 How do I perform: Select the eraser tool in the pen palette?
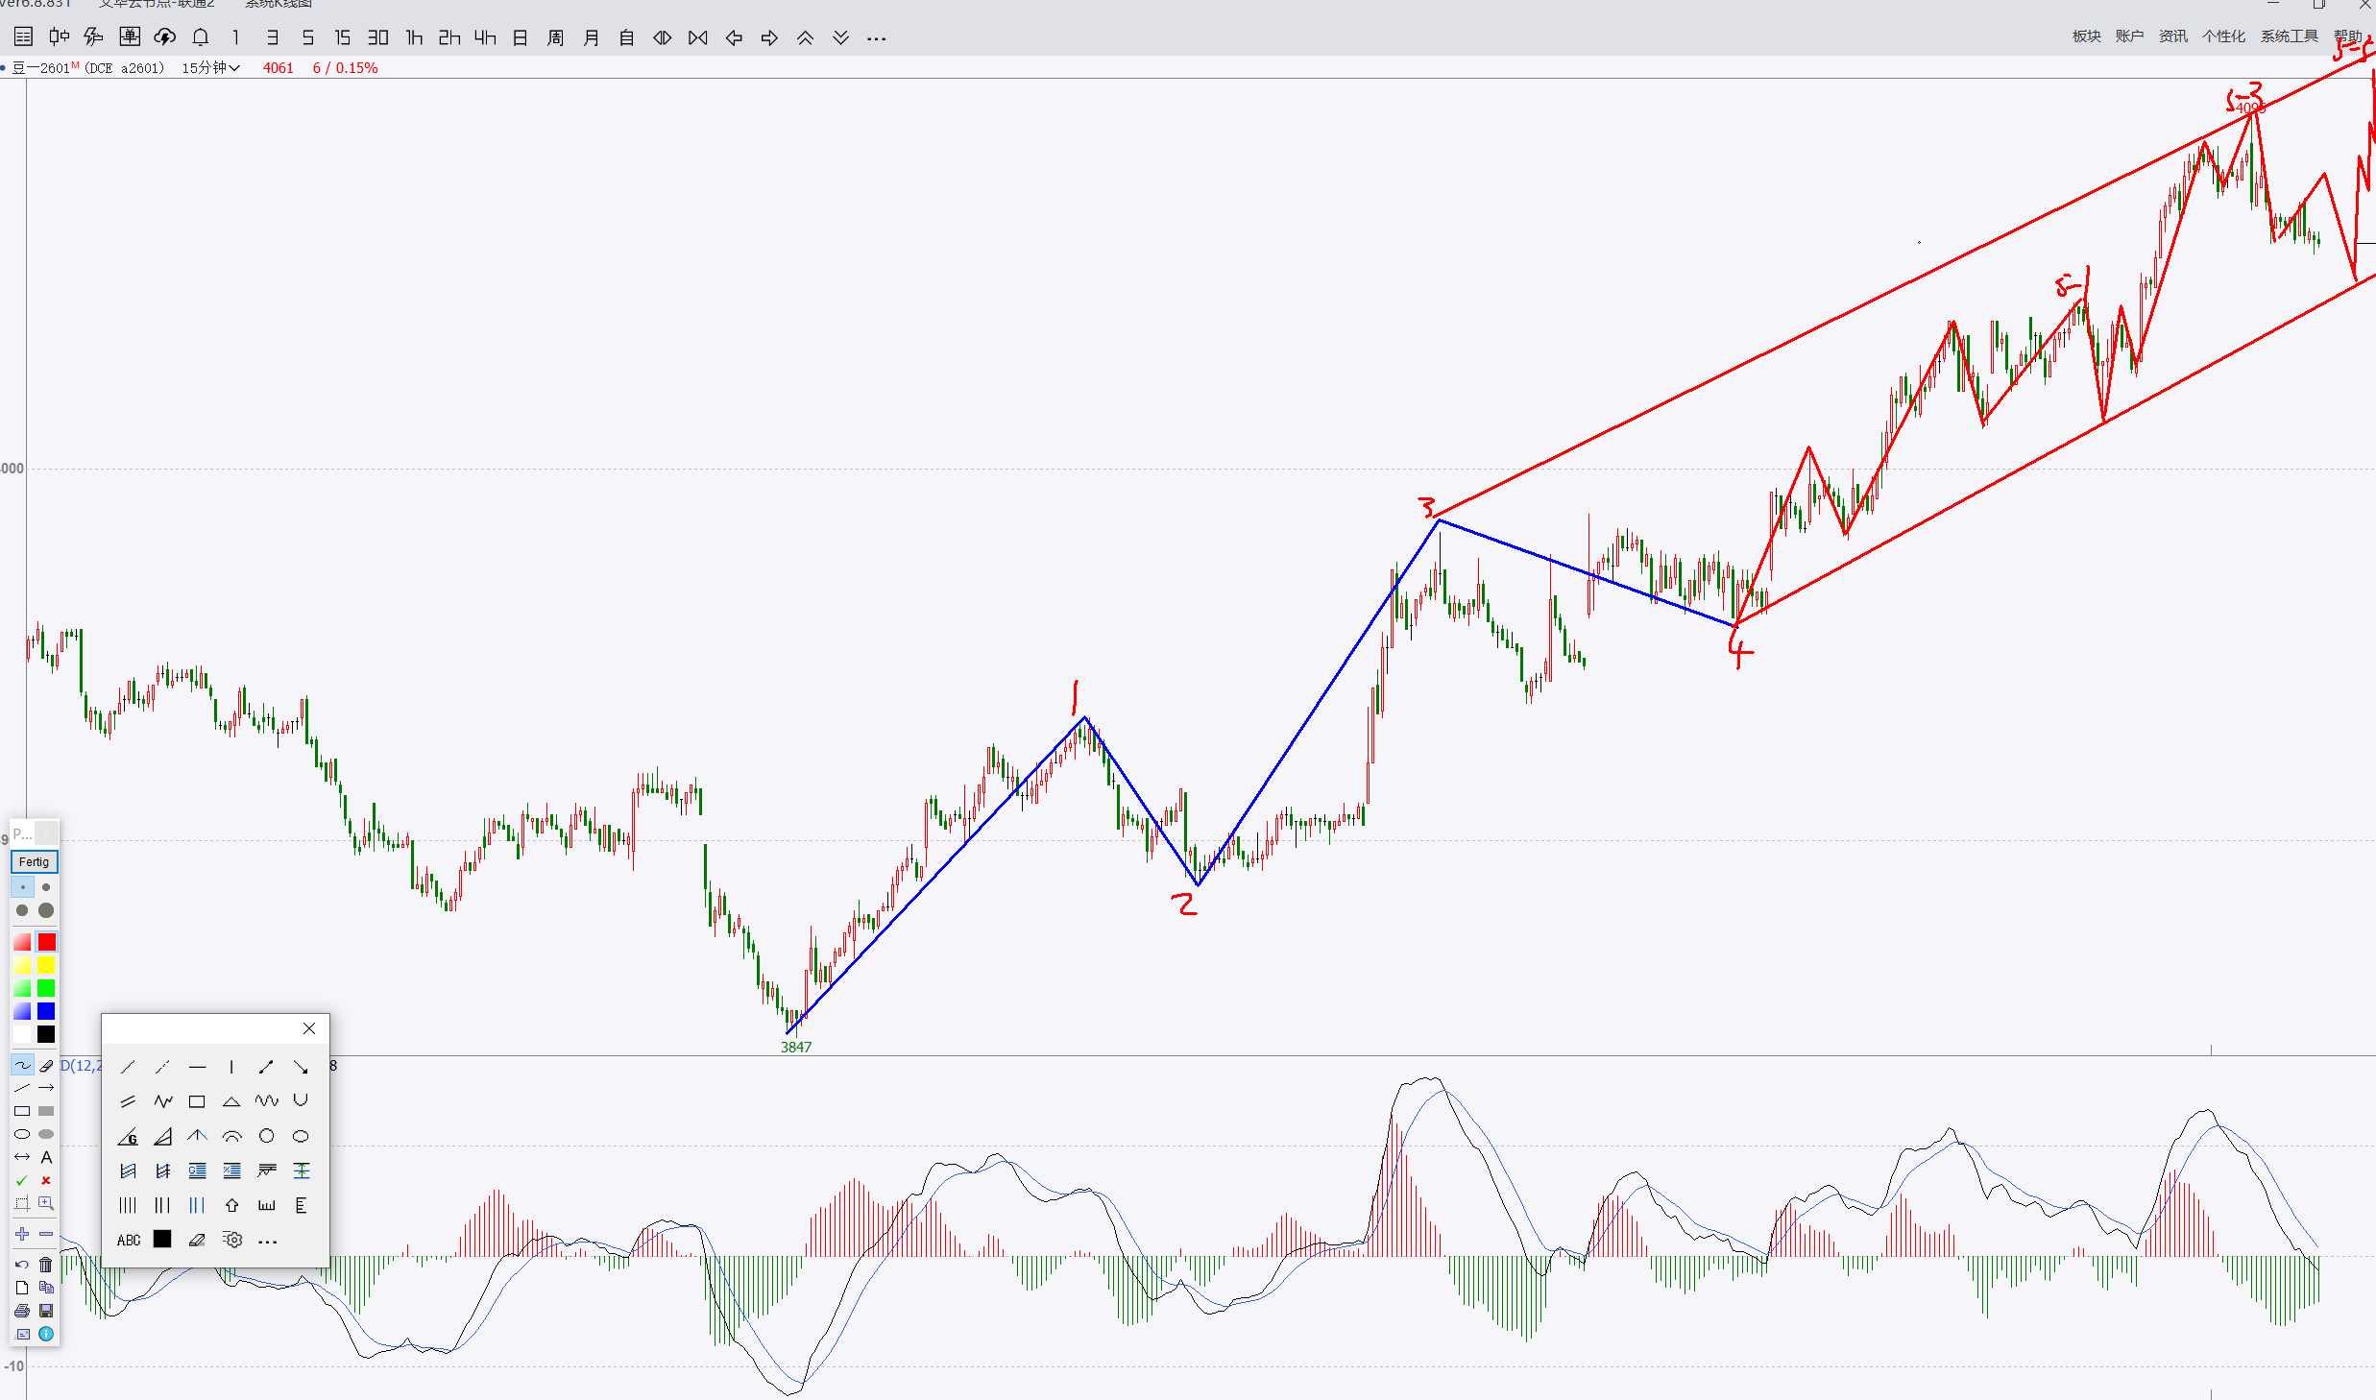(46, 1066)
